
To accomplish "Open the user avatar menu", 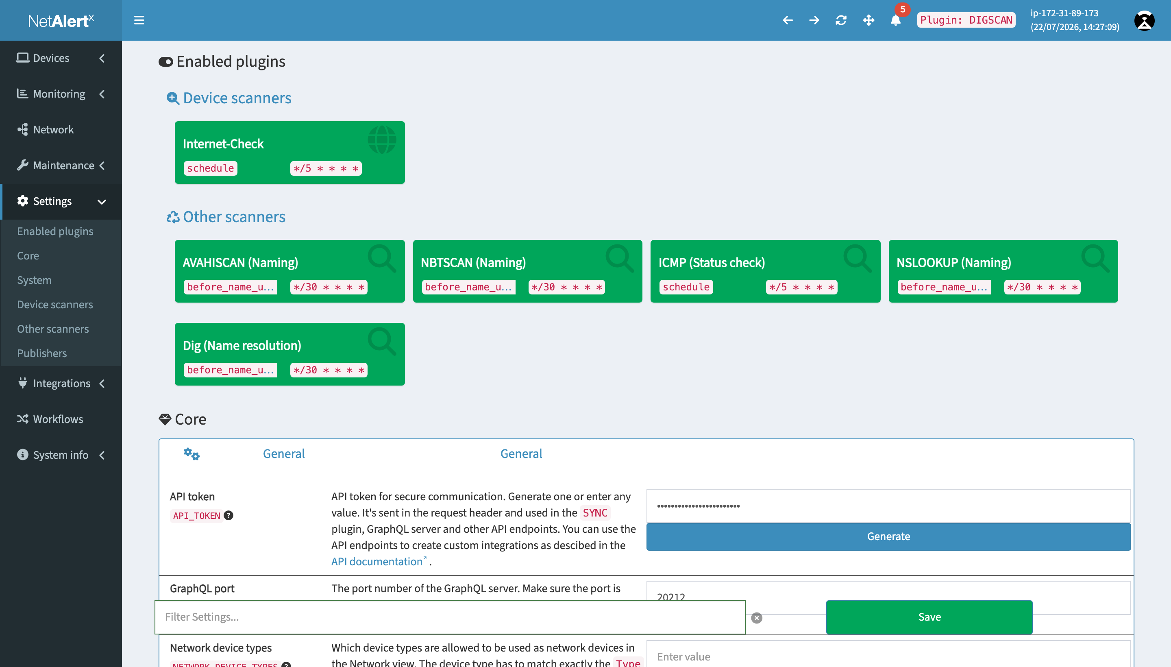I will coord(1144,20).
